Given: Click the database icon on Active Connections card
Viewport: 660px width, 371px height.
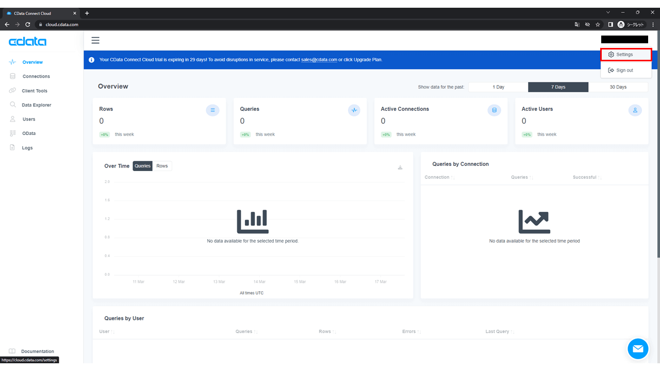Looking at the screenshot, I should tap(494, 110).
